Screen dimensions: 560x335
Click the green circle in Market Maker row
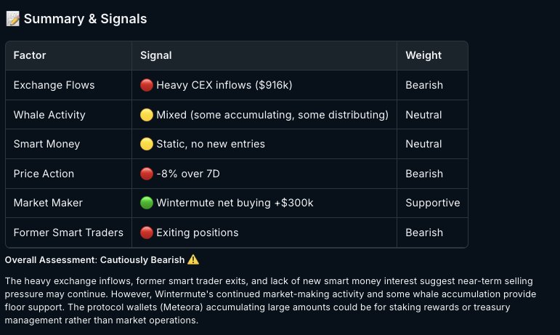click(147, 203)
